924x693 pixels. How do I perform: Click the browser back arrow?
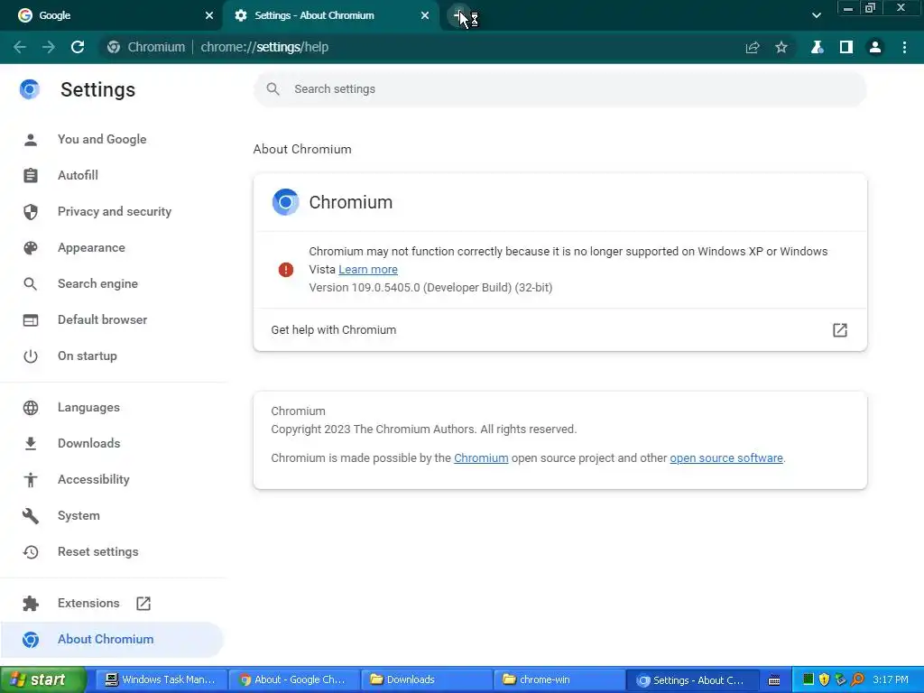(20, 47)
